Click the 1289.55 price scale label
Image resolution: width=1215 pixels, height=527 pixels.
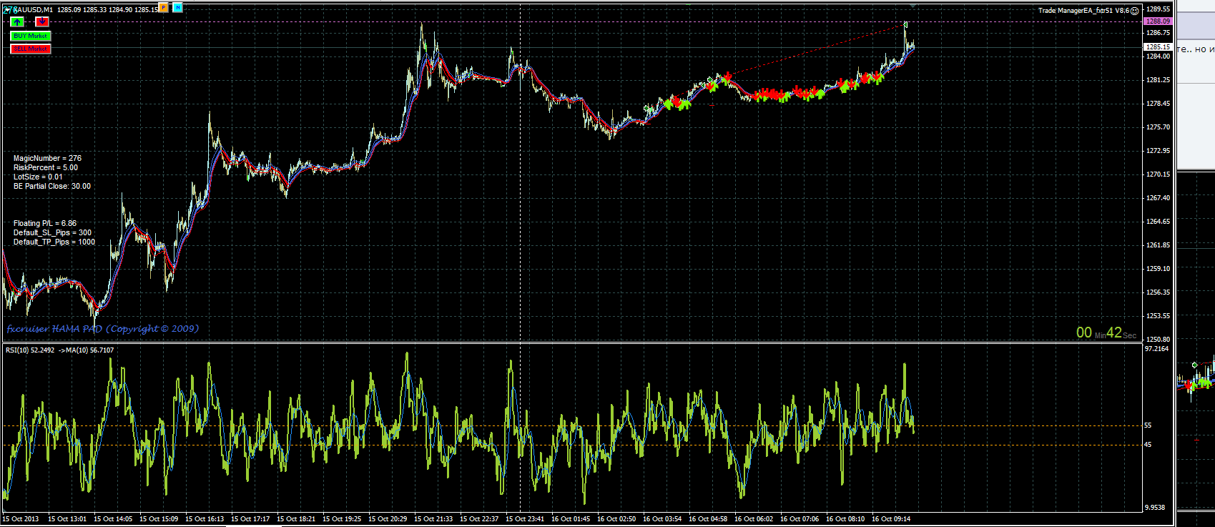(1158, 9)
